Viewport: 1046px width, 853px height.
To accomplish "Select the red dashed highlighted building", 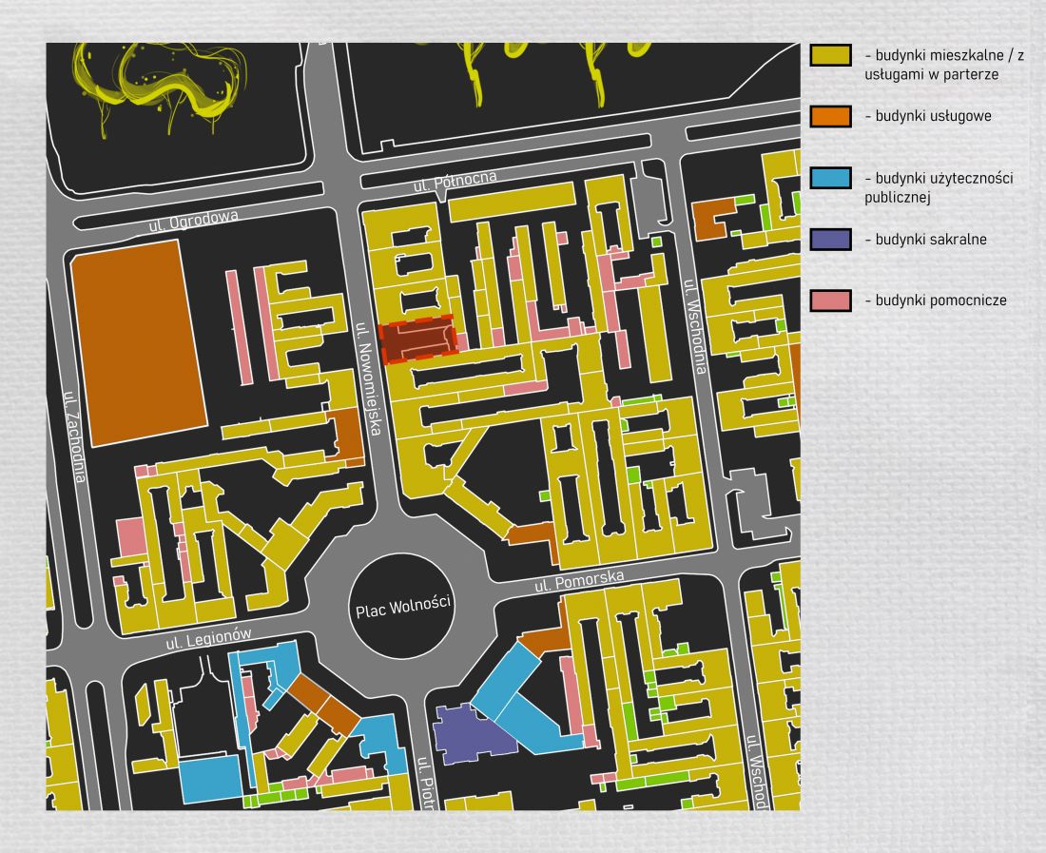I will pyautogui.click(x=417, y=339).
